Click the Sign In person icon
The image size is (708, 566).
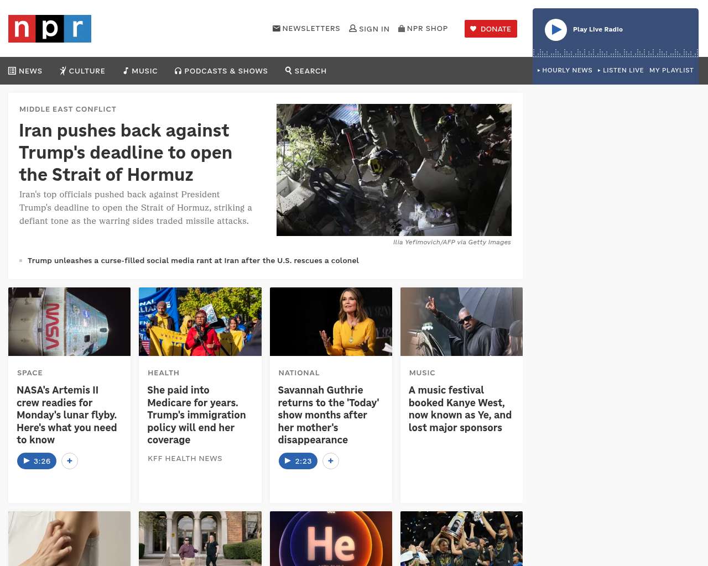tap(353, 28)
